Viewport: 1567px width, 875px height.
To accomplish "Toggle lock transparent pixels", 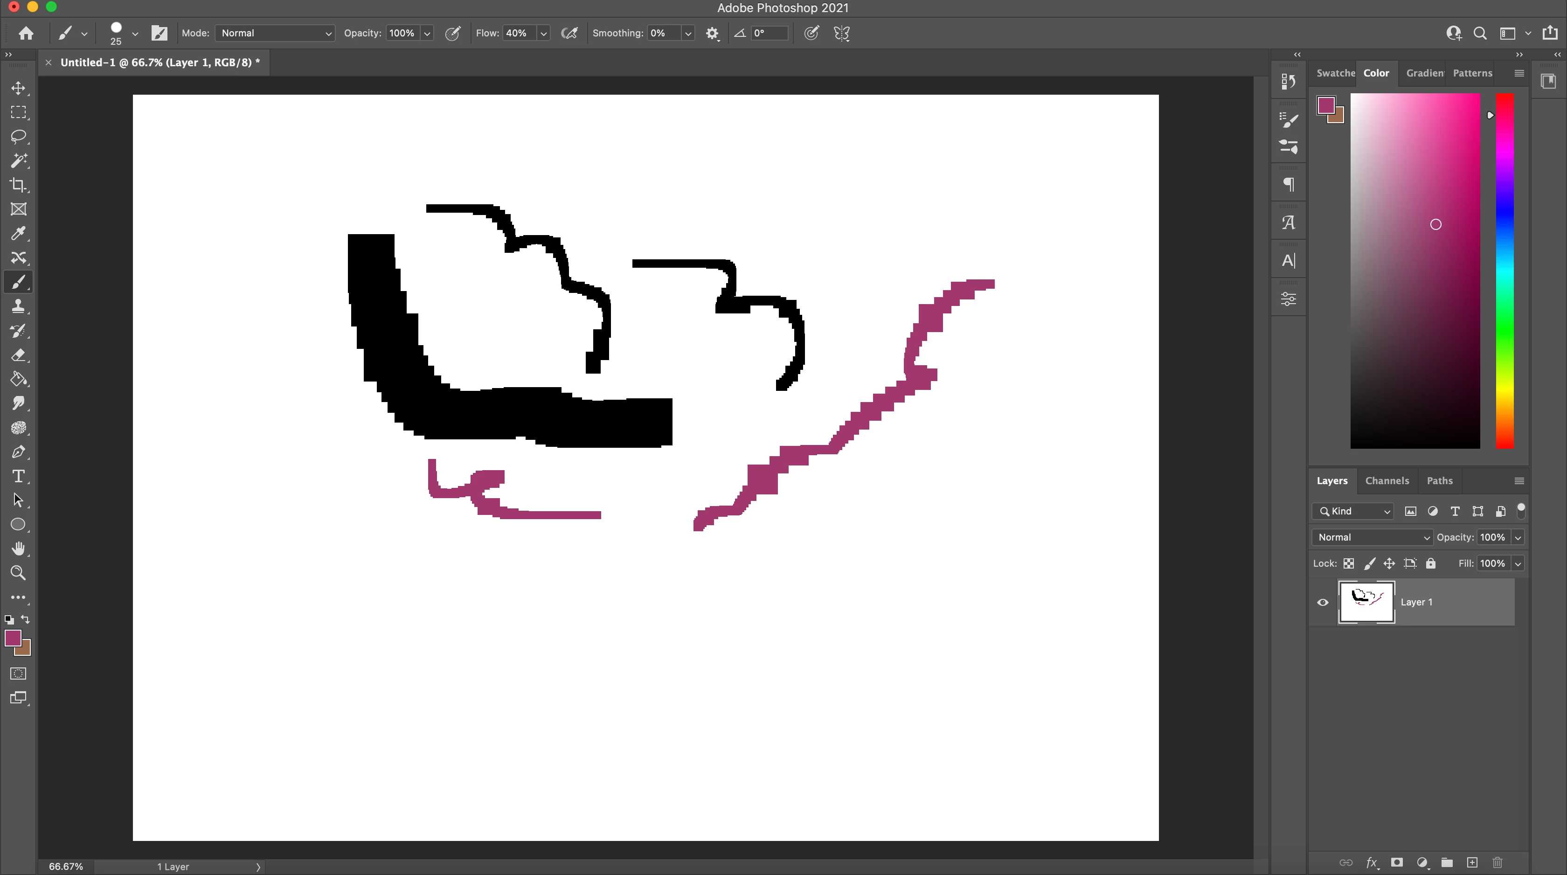I will [x=1349, y=563].
